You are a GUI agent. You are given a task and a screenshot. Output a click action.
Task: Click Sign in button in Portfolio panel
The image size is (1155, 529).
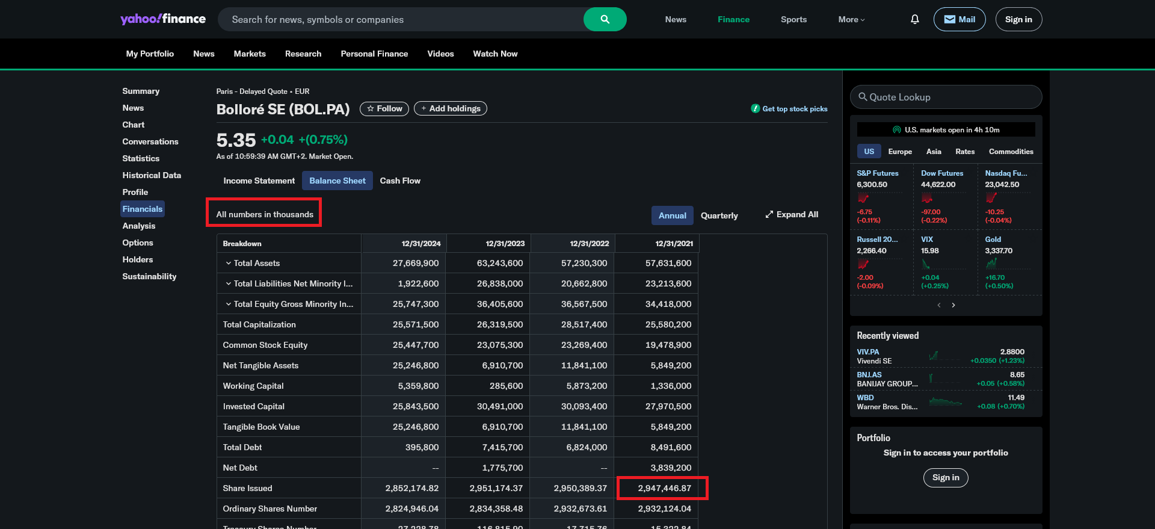[x=946, y=477]
